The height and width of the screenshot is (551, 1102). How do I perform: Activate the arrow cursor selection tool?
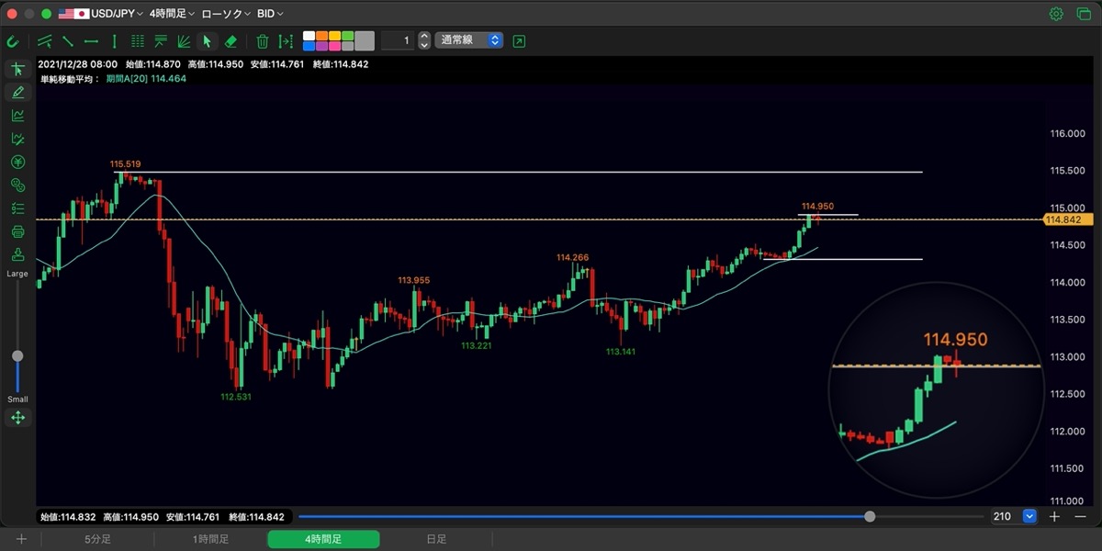coord(208,41)
